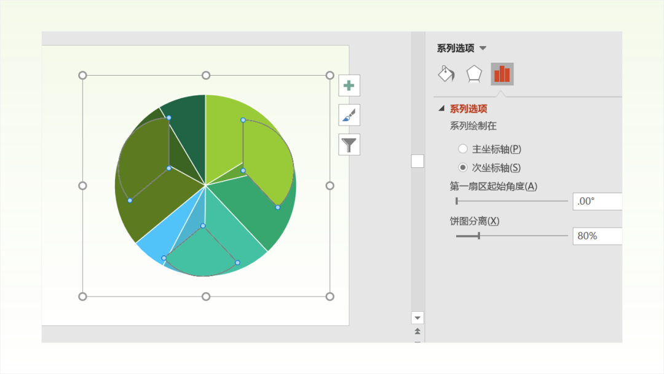The height and width of the screenshot is (374, 664).
Task: Open the Chart Elements plus button
Action: [349, 86]
